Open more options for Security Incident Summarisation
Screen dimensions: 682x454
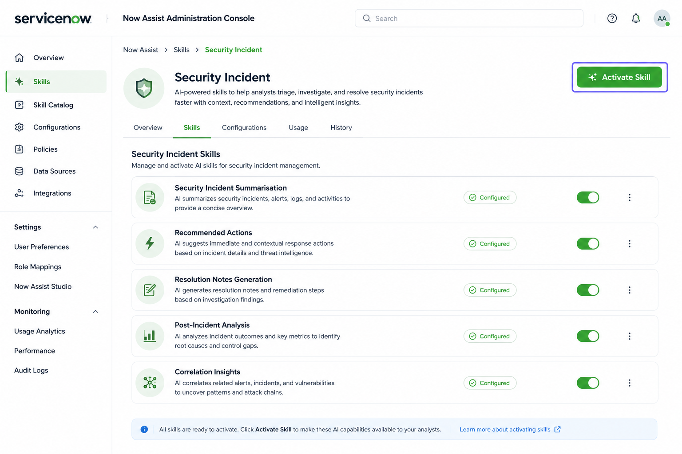coord(629,197)
